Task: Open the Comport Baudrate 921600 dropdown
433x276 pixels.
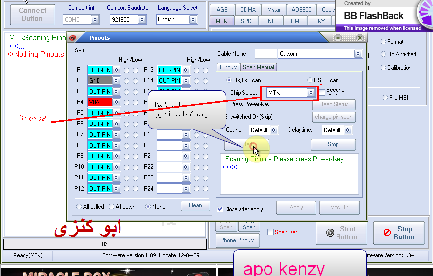Action: (142, 20)
